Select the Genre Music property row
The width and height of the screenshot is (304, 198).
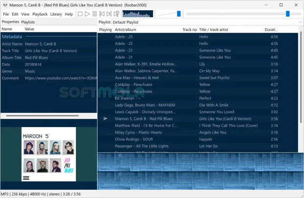(x=49, y=71)
